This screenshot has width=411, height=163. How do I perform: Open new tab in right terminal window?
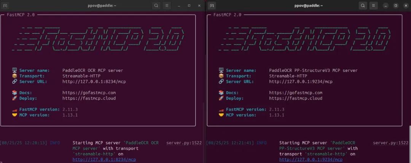pyautogui.click(x=212, y=5)
